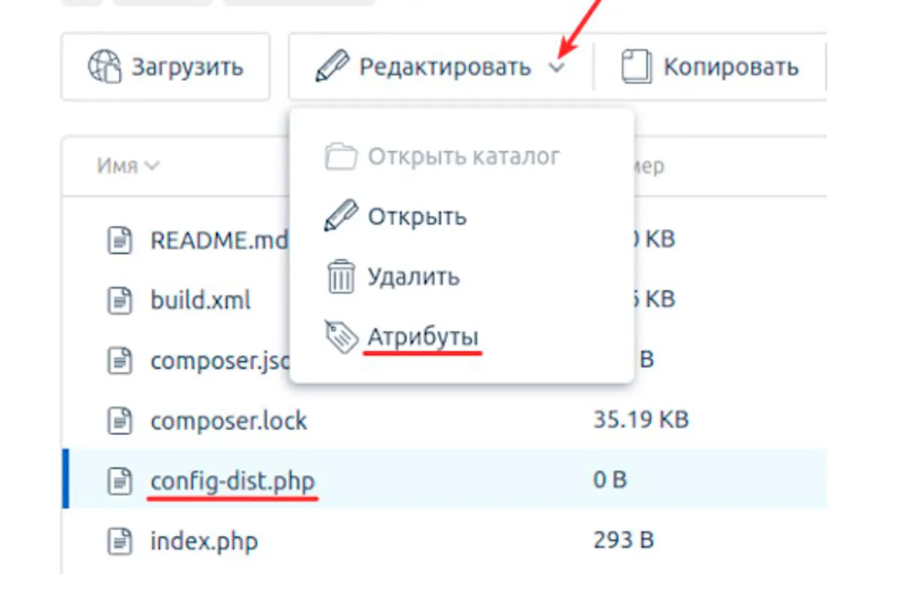The image size is (899, 599).
Task: Click the README.md file icon
Action: 119,240
